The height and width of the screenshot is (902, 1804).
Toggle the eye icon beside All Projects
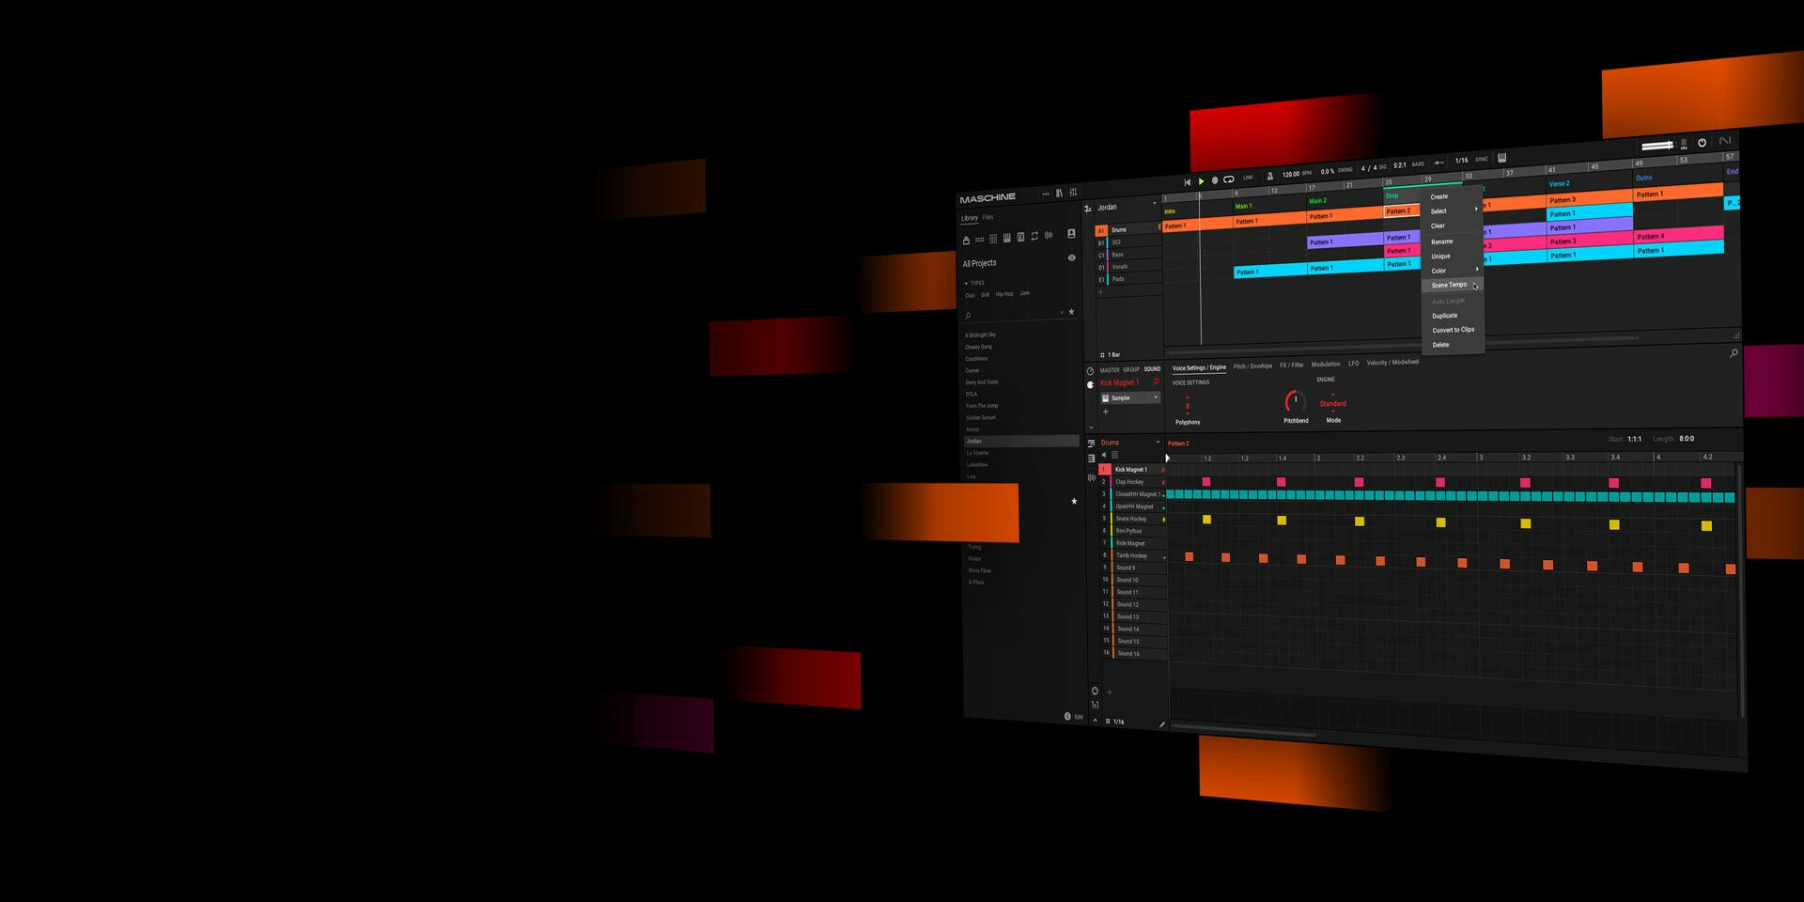pos(1071,257)
